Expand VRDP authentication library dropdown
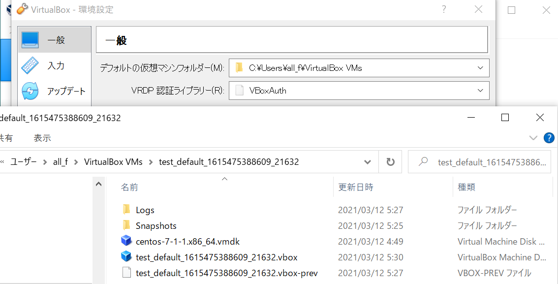 click(480, 91)
